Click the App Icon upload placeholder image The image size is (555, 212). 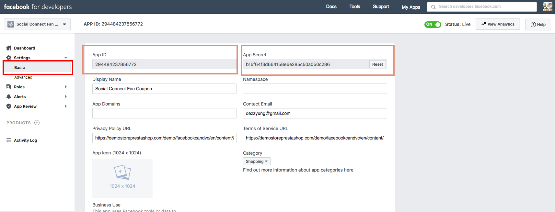tap(122, 178)
